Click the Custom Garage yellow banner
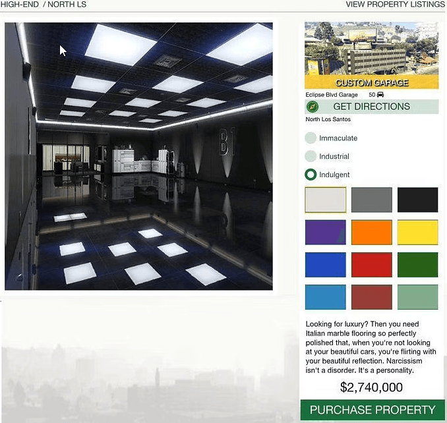Image resolution: width=447 pixels, height=423 pixels. [x=371, y=82]
